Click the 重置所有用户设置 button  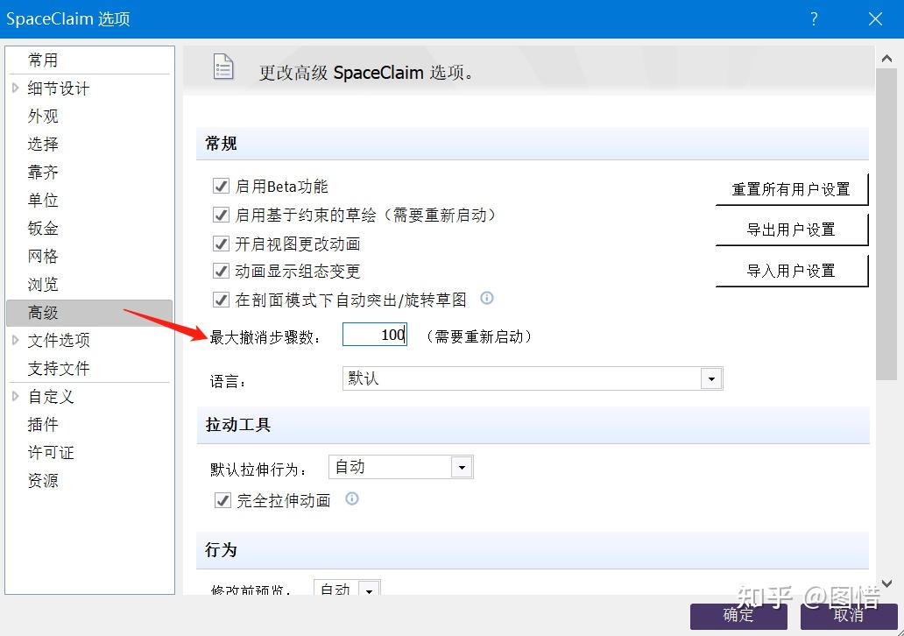pos(791,187)
